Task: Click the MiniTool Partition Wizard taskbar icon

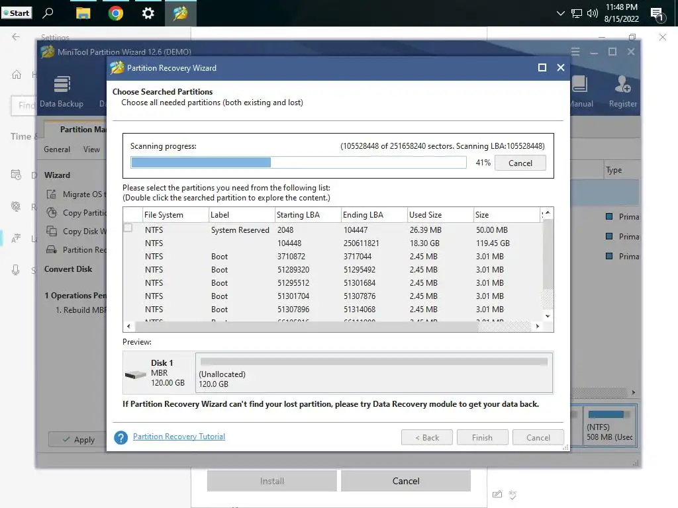Action: point(180,13)
